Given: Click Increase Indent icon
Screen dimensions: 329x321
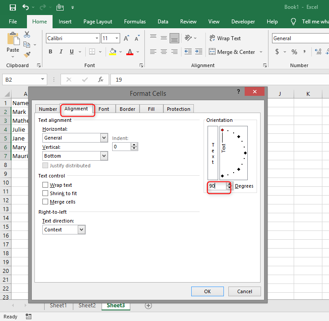Looking at the screenshot, I should [198, 52].
